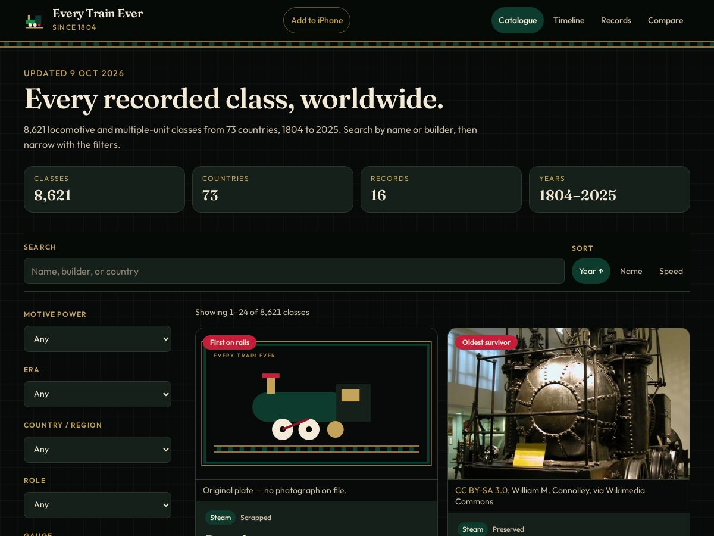Click the Countries 73 stat card
714x536 pixels.
coord(273,189)
